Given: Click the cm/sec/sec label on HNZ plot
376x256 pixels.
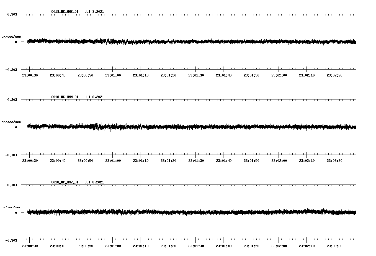Looking at the screenshot, I should pyautogui.click(x=11, y=207).
